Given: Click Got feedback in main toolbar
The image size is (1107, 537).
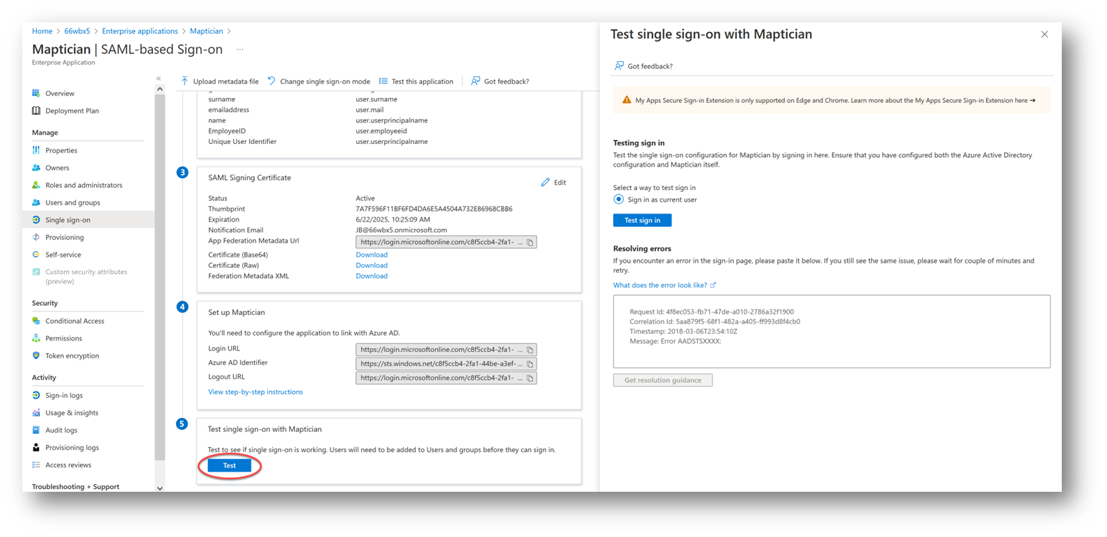Looking at the screenshot, I should [500, 81].
